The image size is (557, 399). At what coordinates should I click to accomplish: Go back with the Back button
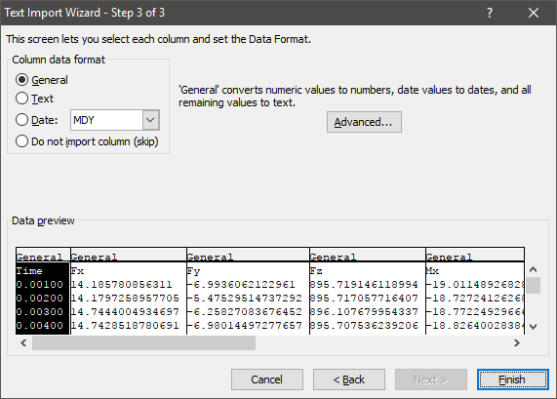click(349, 379)
